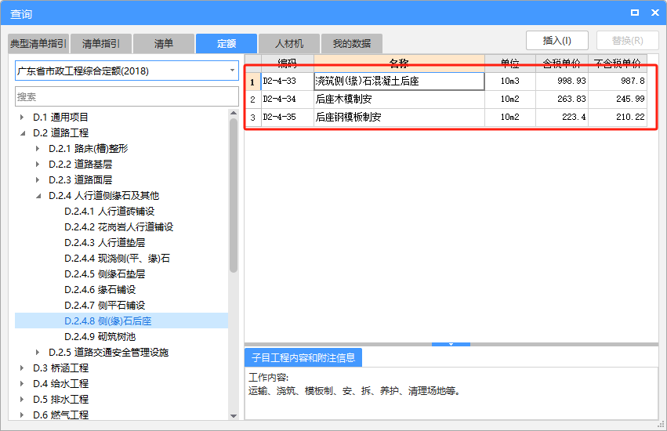
Task: Click price cell 998.93
Action: coord(562,81)
